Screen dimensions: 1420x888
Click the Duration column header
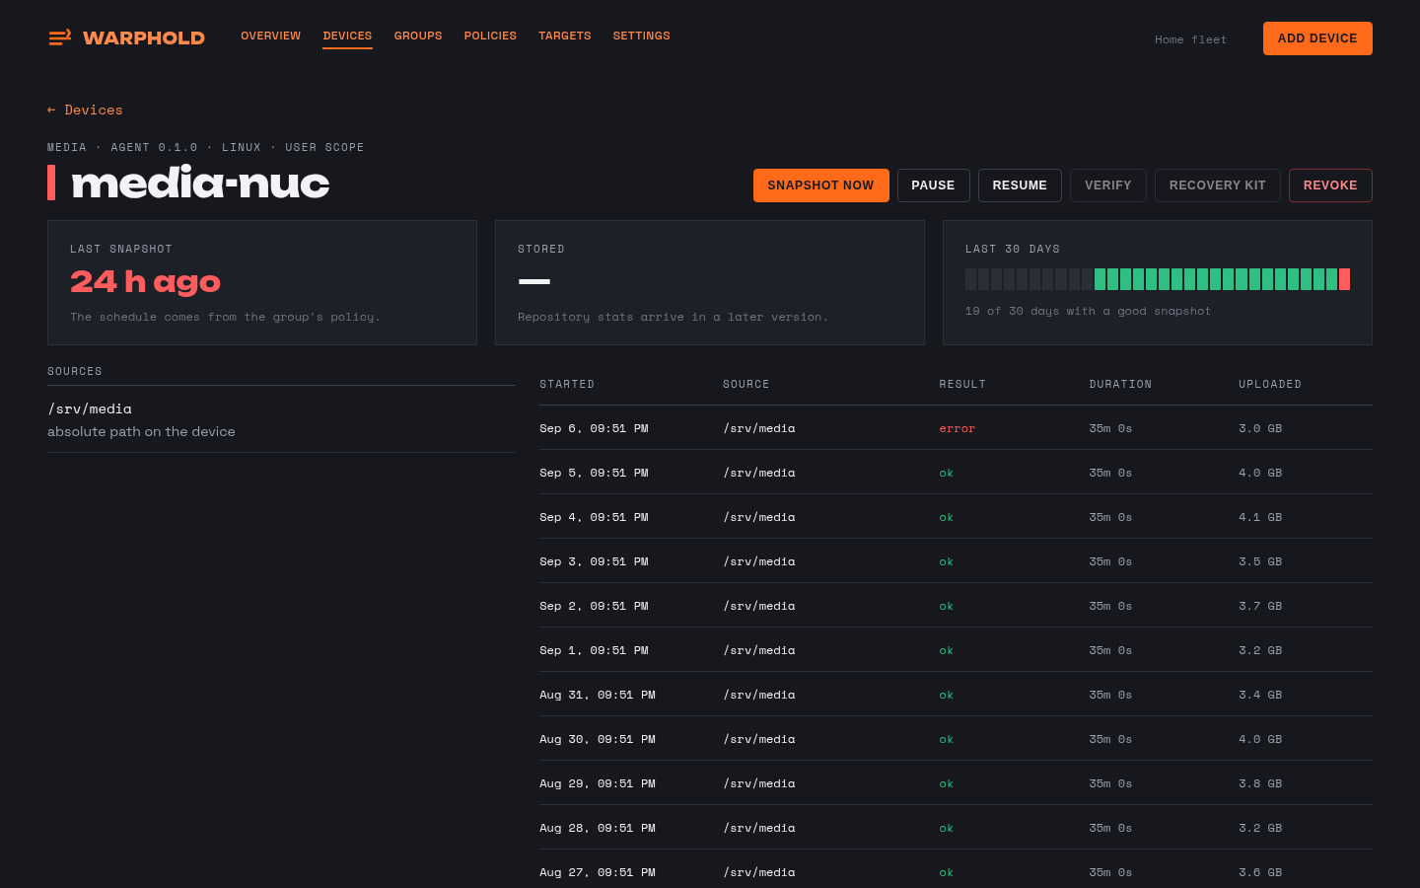pyautogui.click(x=1120, y=384)
